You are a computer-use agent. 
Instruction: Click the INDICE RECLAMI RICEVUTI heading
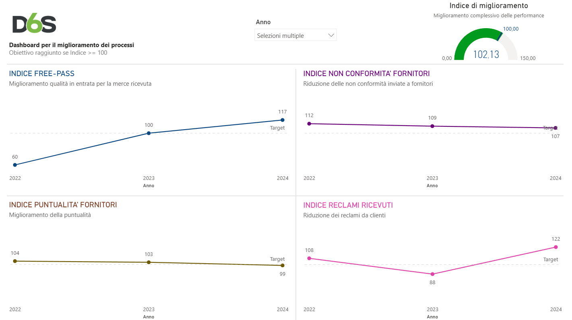point(348,205)
